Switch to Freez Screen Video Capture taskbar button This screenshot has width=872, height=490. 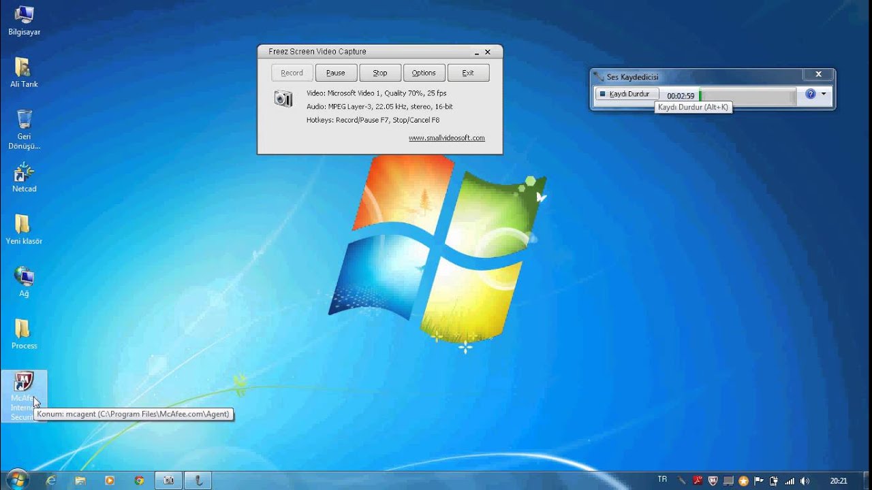[x=168, y=480]
